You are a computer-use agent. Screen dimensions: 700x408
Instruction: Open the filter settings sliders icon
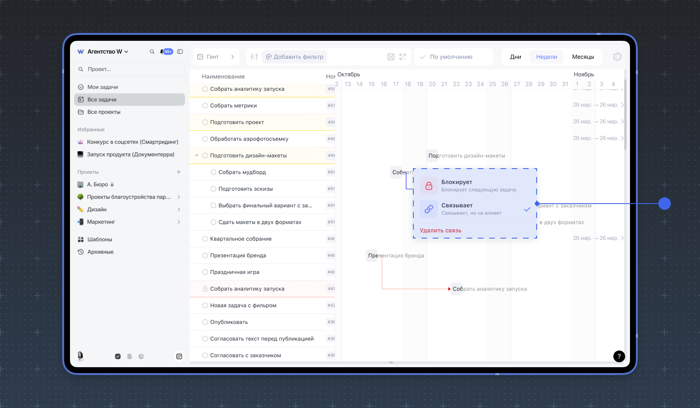click(x=254, y=57)
